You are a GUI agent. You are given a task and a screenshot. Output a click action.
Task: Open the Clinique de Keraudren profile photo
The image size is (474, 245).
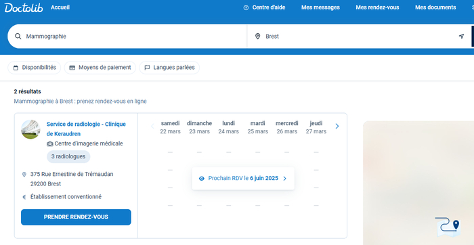pos(30,129)
